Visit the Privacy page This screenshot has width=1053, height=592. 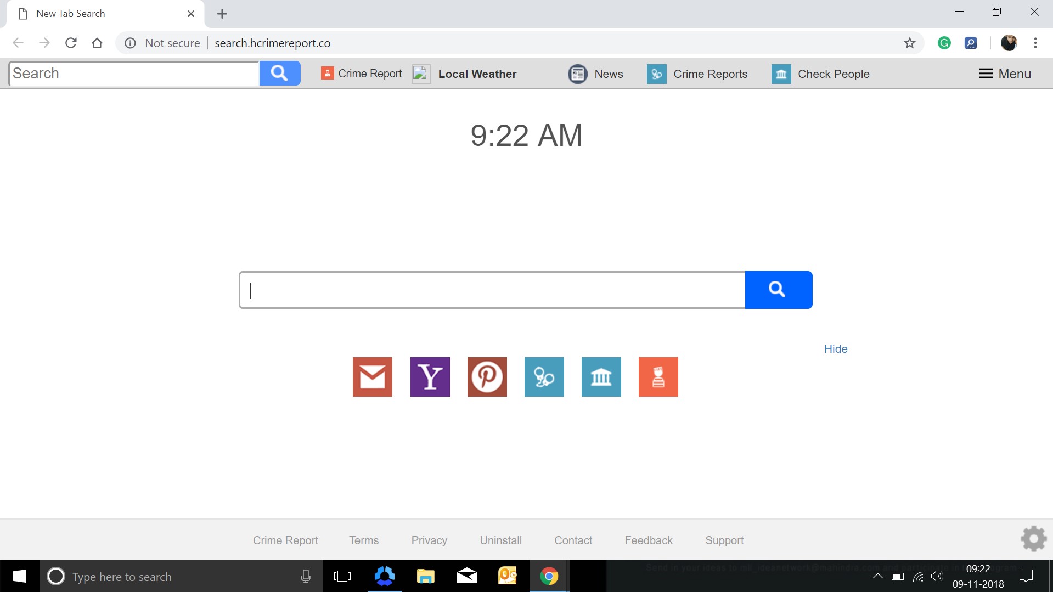[429, 540]
